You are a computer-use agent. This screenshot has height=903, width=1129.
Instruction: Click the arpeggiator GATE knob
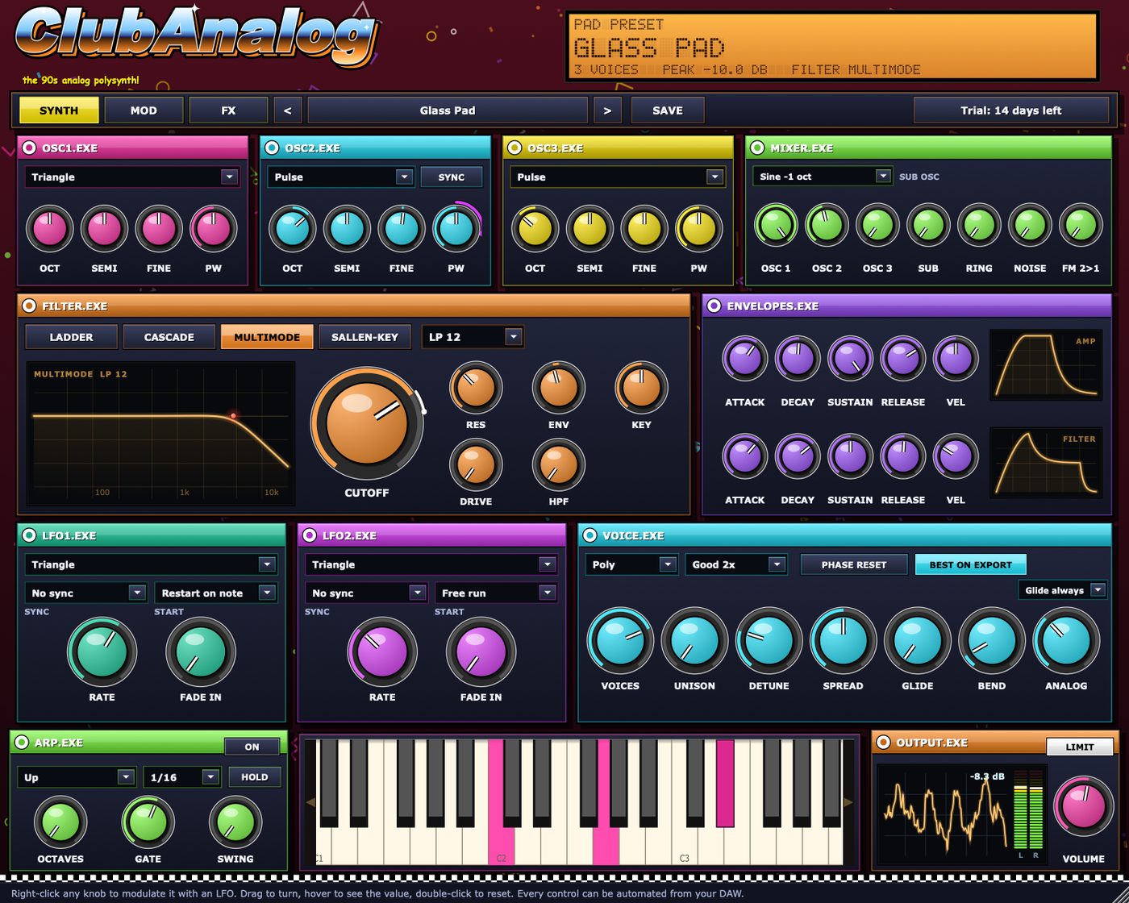148,822
